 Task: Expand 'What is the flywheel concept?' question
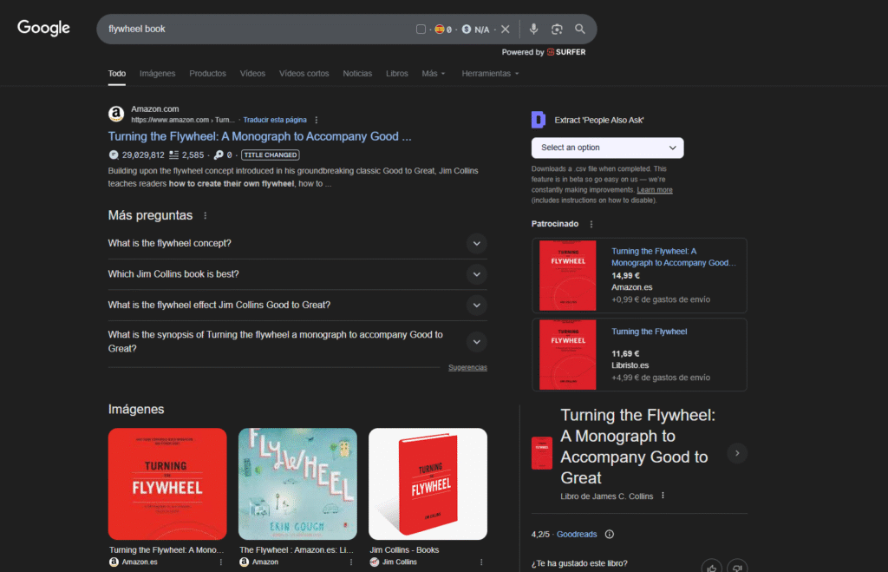point(476,243)
